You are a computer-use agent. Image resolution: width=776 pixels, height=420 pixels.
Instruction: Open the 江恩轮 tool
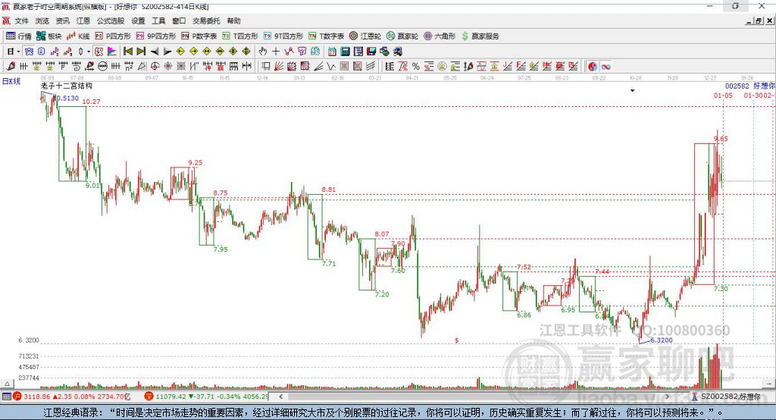(x=370, y=36)
